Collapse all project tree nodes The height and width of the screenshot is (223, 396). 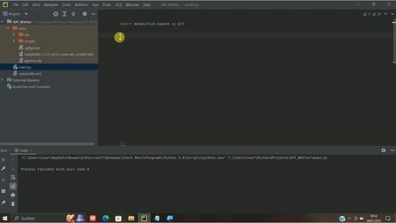(x=73, y=14)
